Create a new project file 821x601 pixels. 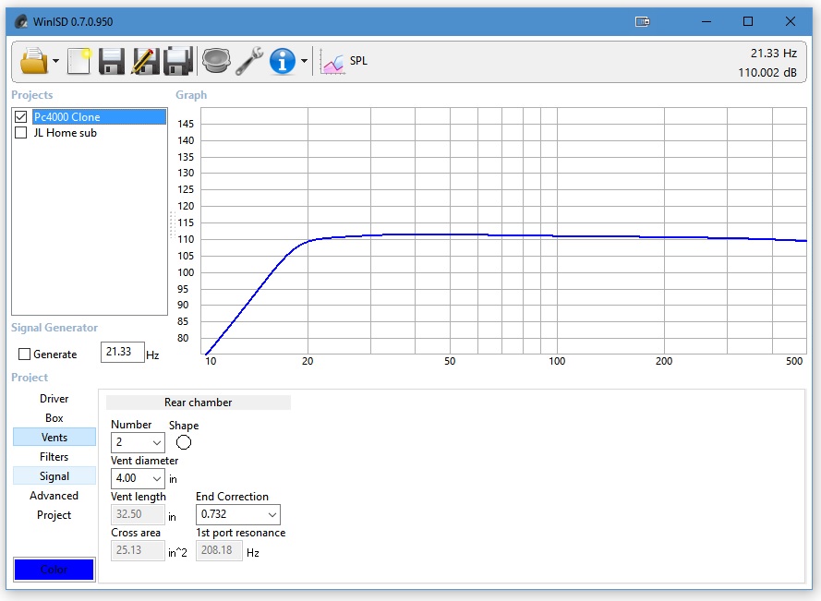point(79,61)
